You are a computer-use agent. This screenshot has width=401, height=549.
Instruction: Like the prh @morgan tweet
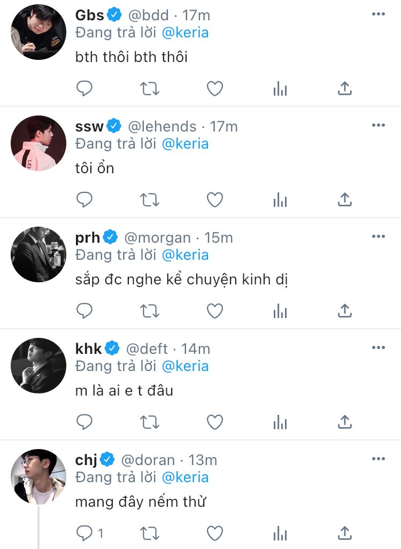[215, 311]
